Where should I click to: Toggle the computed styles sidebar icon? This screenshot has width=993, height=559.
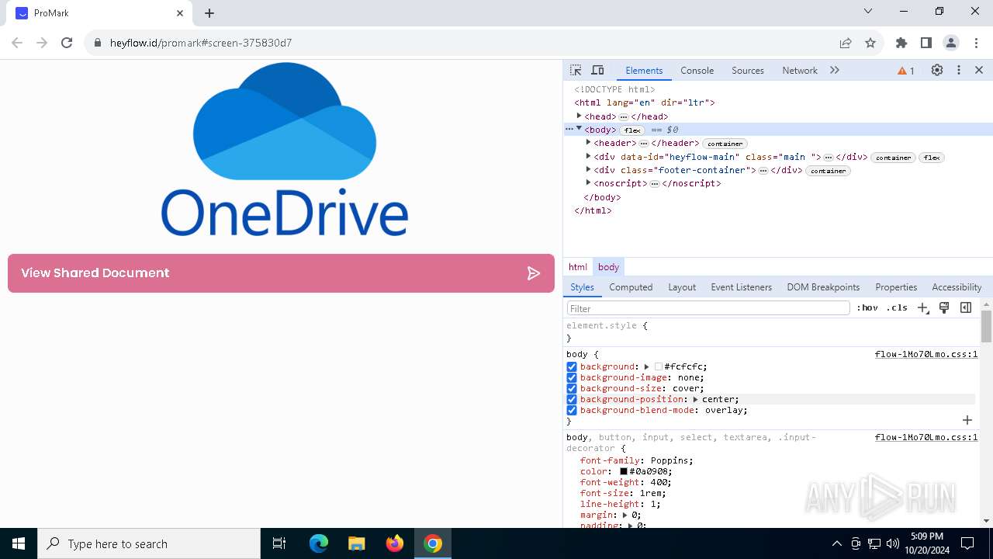tap(966, 307)
